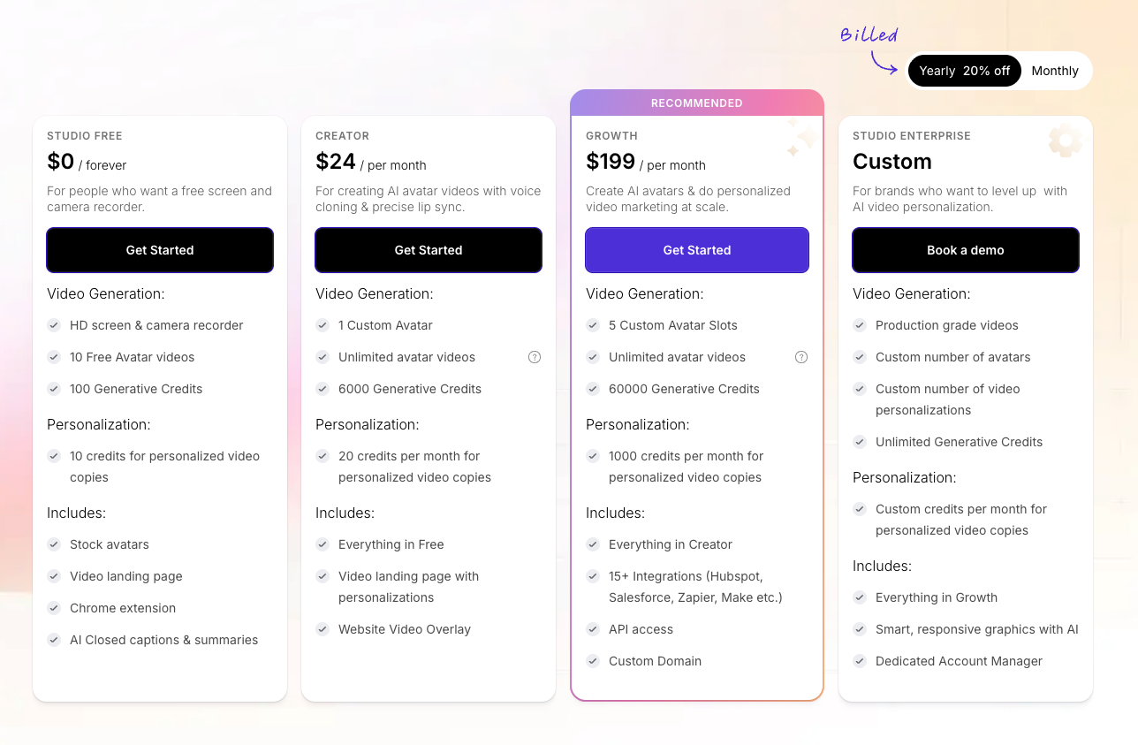1138x745 pixels.
Task: Click help icon beside Growth Unlimited avatar videos
Action: point(801,357)
